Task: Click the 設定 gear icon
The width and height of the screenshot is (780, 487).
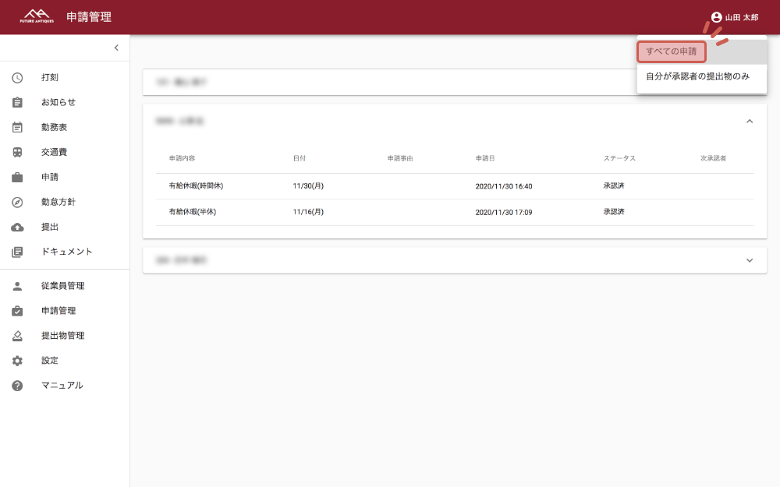Action: 17,361
